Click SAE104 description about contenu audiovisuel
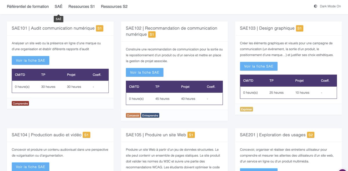 pos(60,153)
